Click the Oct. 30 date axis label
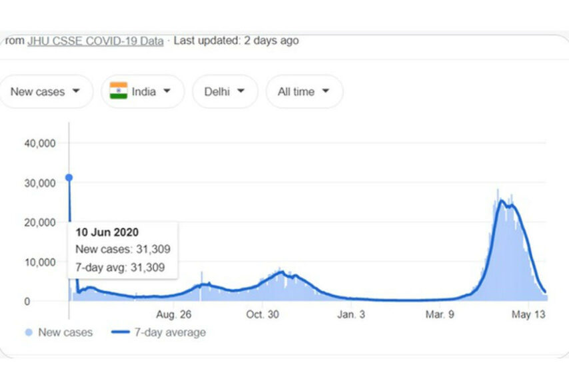Image resolution: width=569 pixels, height=389 pixels. [x=263, y=314]
